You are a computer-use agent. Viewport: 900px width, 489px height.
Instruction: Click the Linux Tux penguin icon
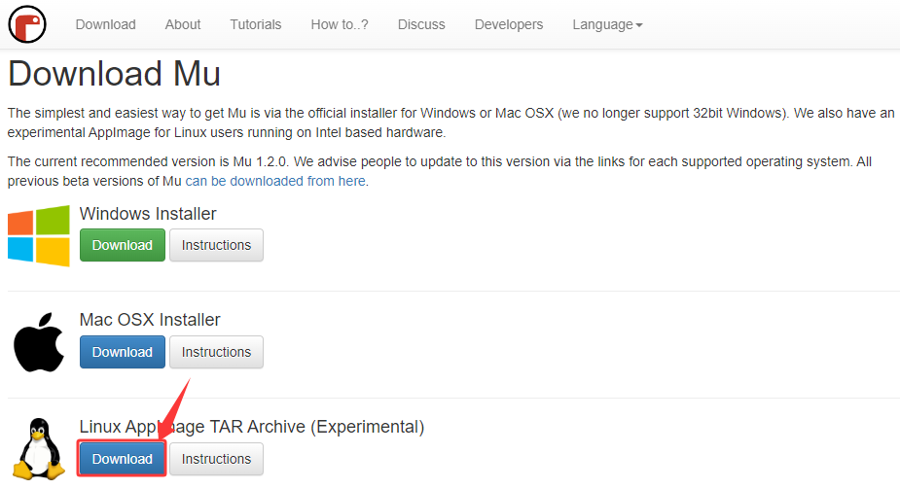point(39,449)
